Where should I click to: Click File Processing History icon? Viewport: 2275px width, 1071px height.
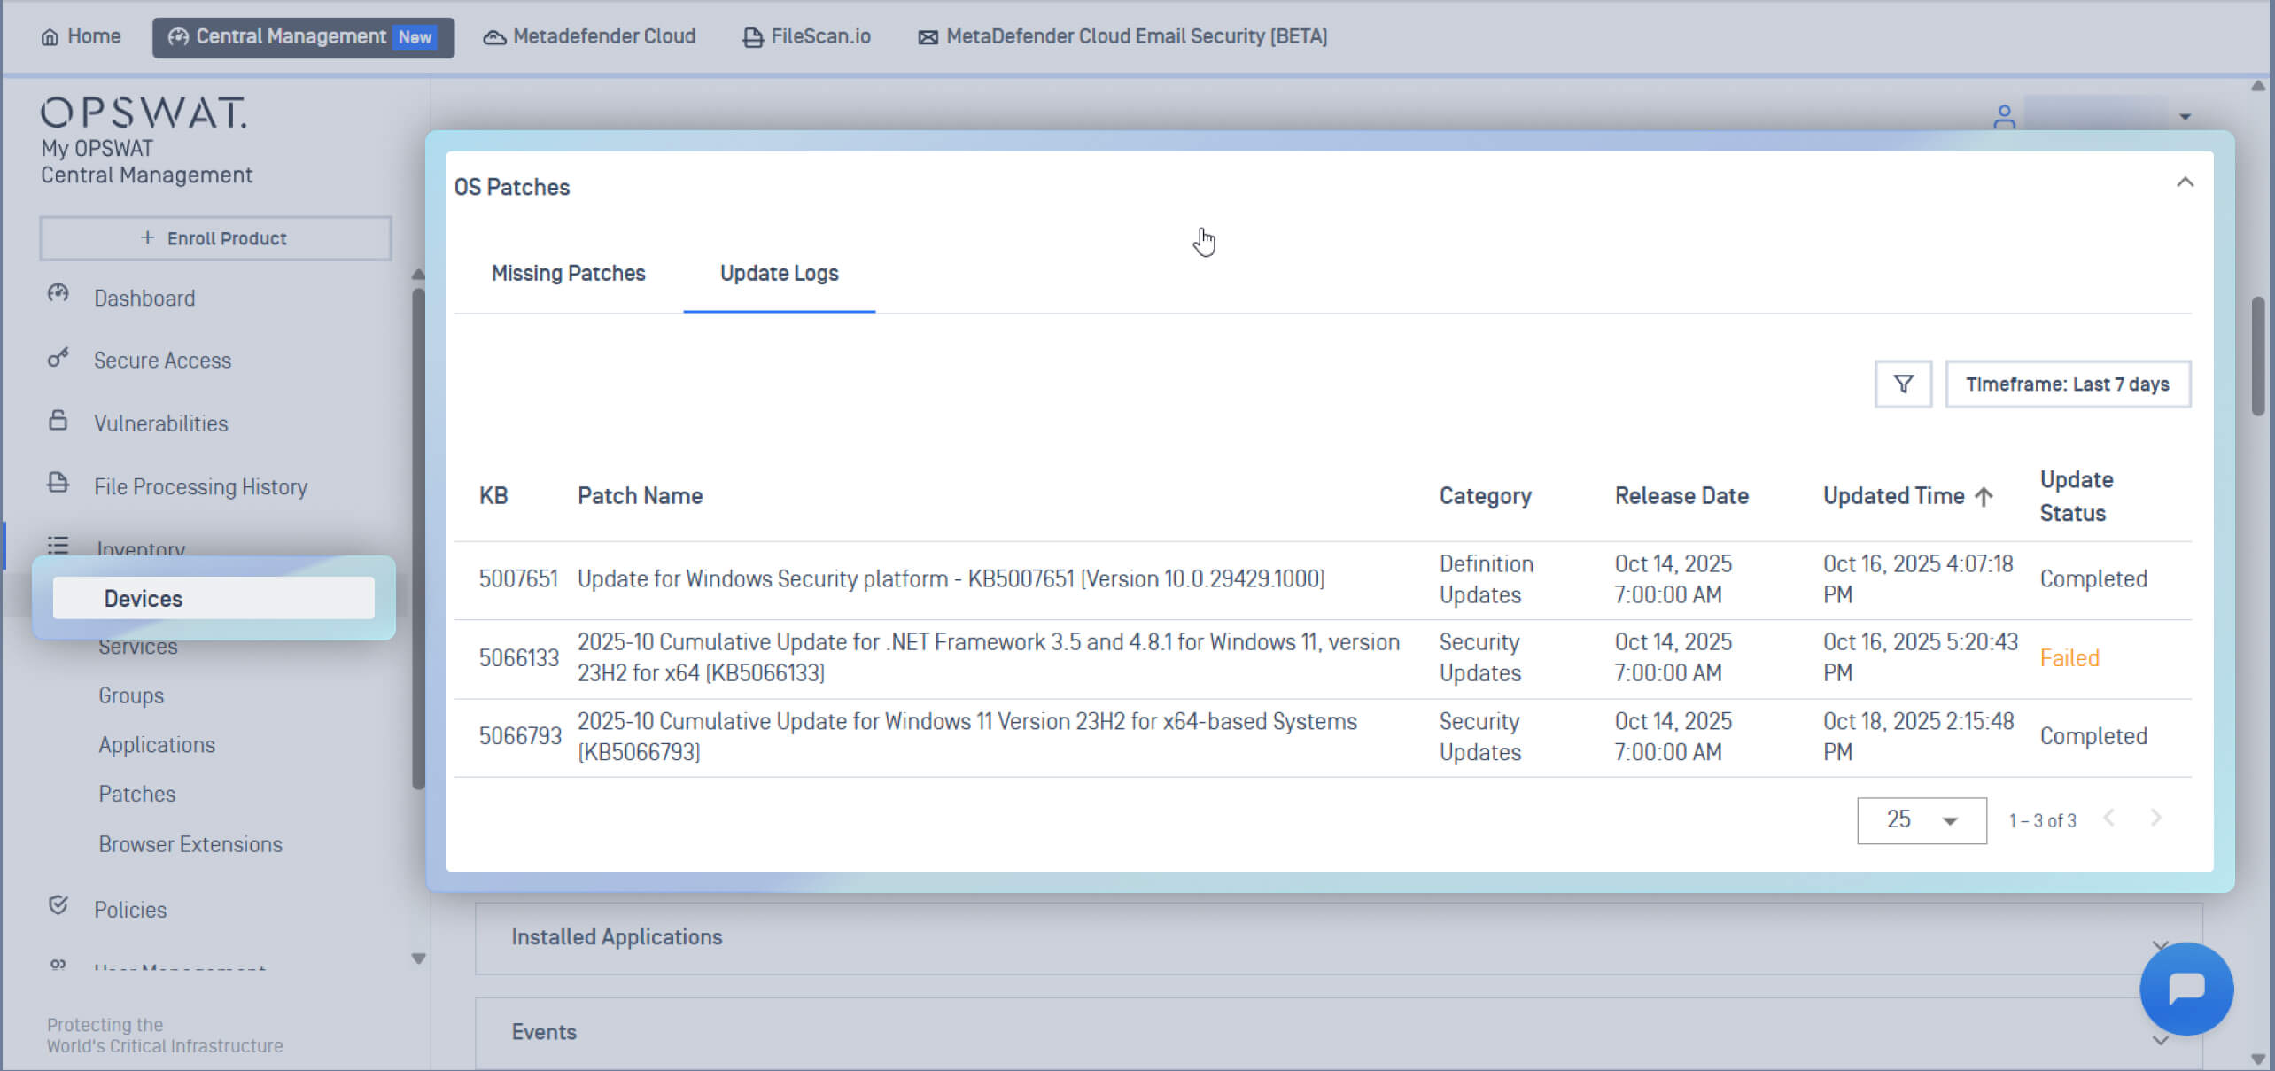58,484
